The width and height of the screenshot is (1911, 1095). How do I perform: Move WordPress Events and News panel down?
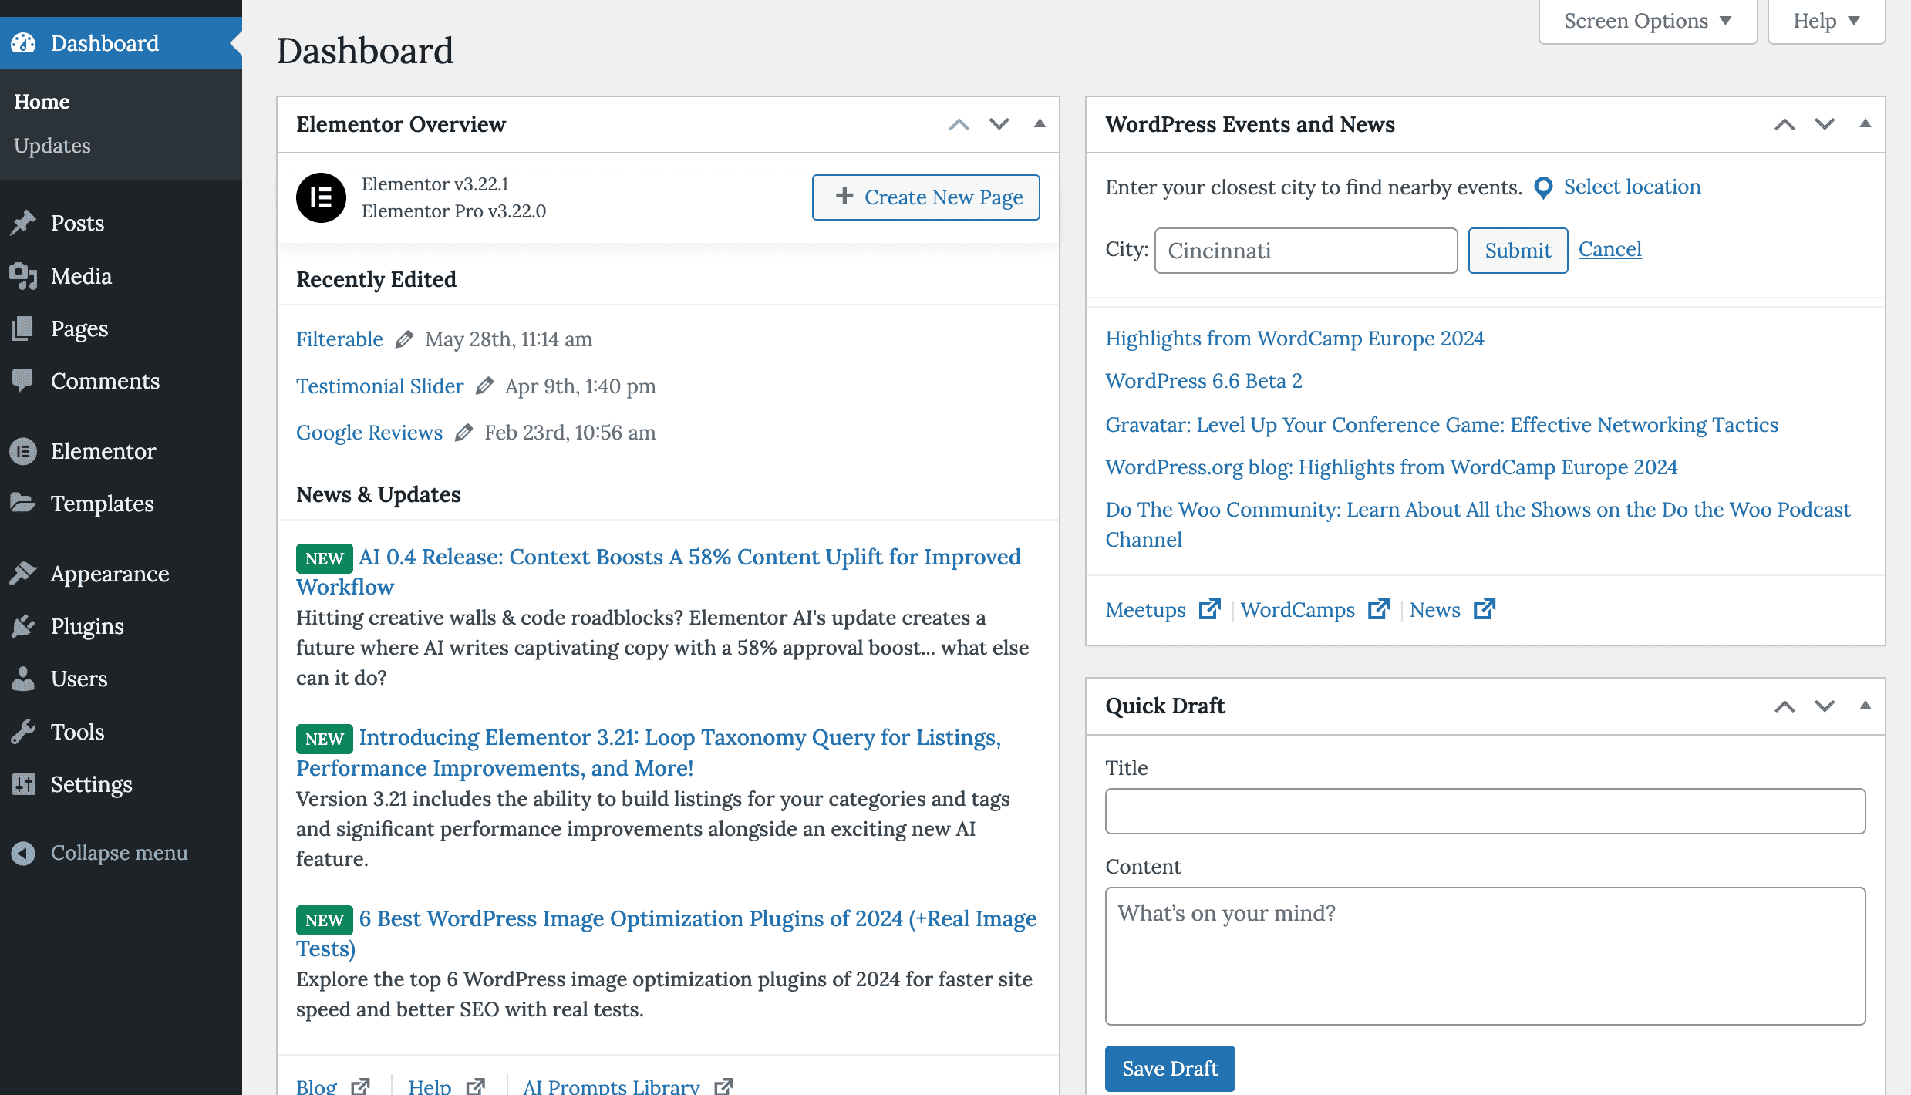[1825, 124]
